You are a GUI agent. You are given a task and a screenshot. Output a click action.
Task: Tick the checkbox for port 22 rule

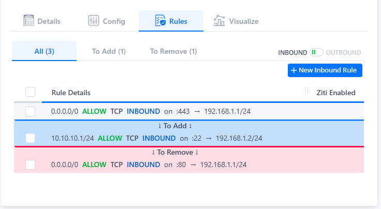tap(30, 138)
